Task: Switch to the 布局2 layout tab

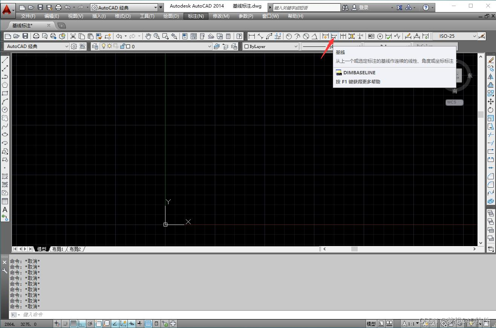Action: [x=75, y=249]
